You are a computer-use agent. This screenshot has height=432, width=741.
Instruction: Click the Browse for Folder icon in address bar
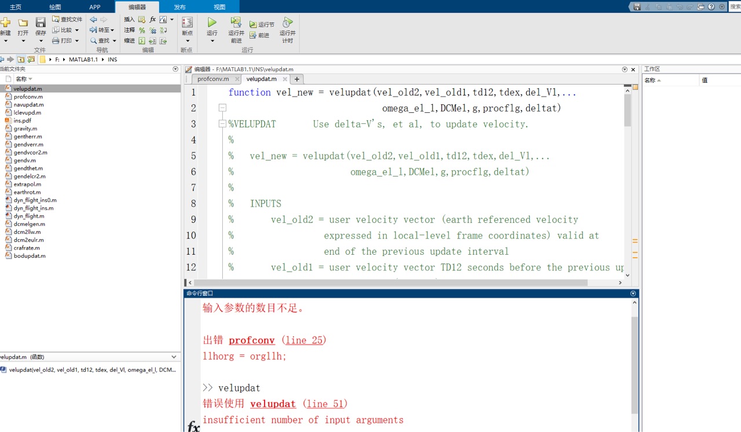[x=31, y=59]
